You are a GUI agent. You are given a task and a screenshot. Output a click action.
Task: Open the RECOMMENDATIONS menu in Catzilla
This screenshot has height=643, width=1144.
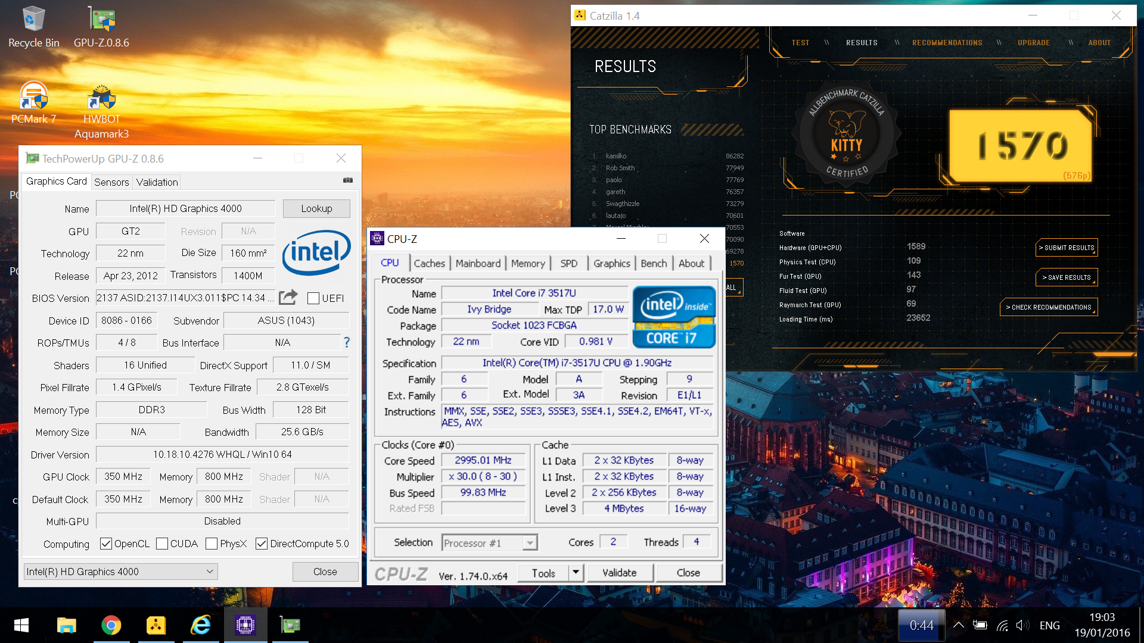[947, 43]
